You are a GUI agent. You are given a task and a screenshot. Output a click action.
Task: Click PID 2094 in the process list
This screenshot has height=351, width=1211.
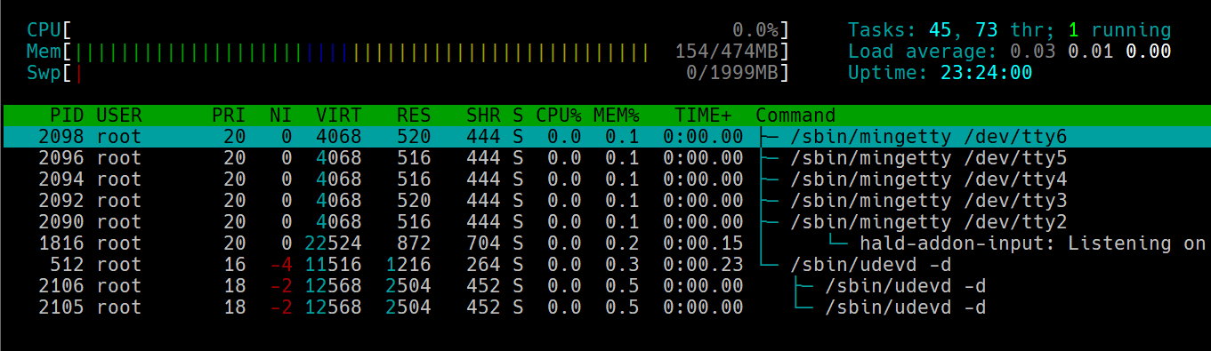[x=61, y=179]
